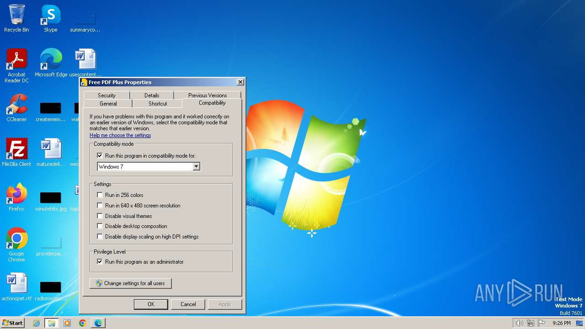Viewport: 585px width, 329px height.
Task: Switch to the Shortcut tab
Action: 158,104
